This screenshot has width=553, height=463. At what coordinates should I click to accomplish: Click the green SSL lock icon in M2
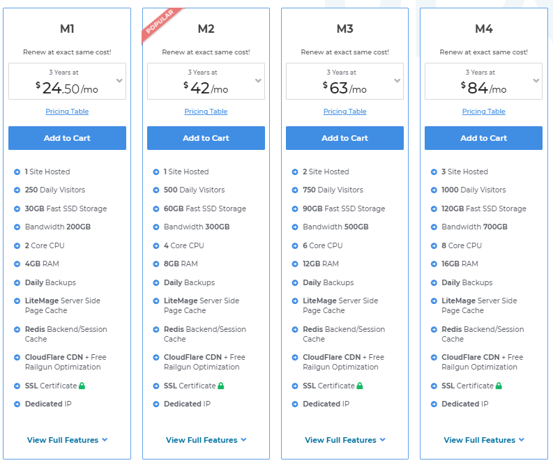coord(221,386)
